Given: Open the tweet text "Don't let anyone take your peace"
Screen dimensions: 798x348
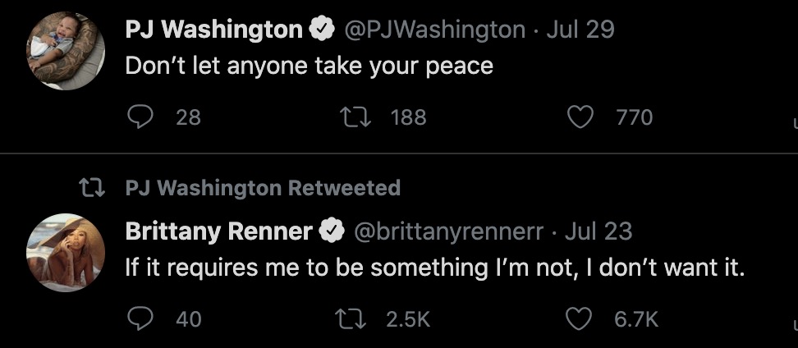Looking at the screenshot, I should 309,66.
